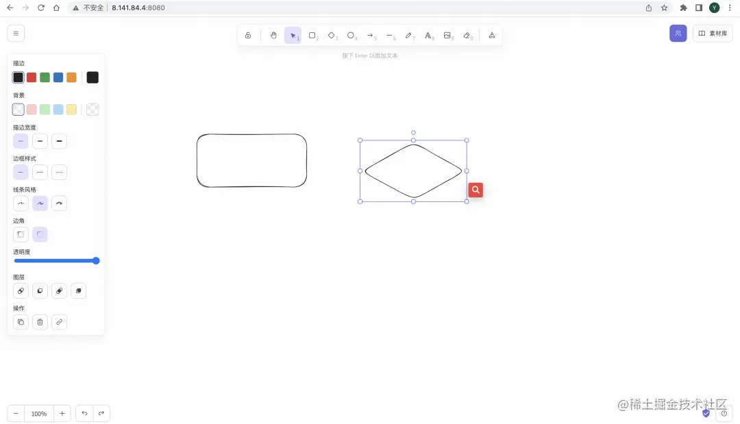The image size is (740, 424).
Task: Click the rounded rectangle shape
Action: [x=251, y=160]
